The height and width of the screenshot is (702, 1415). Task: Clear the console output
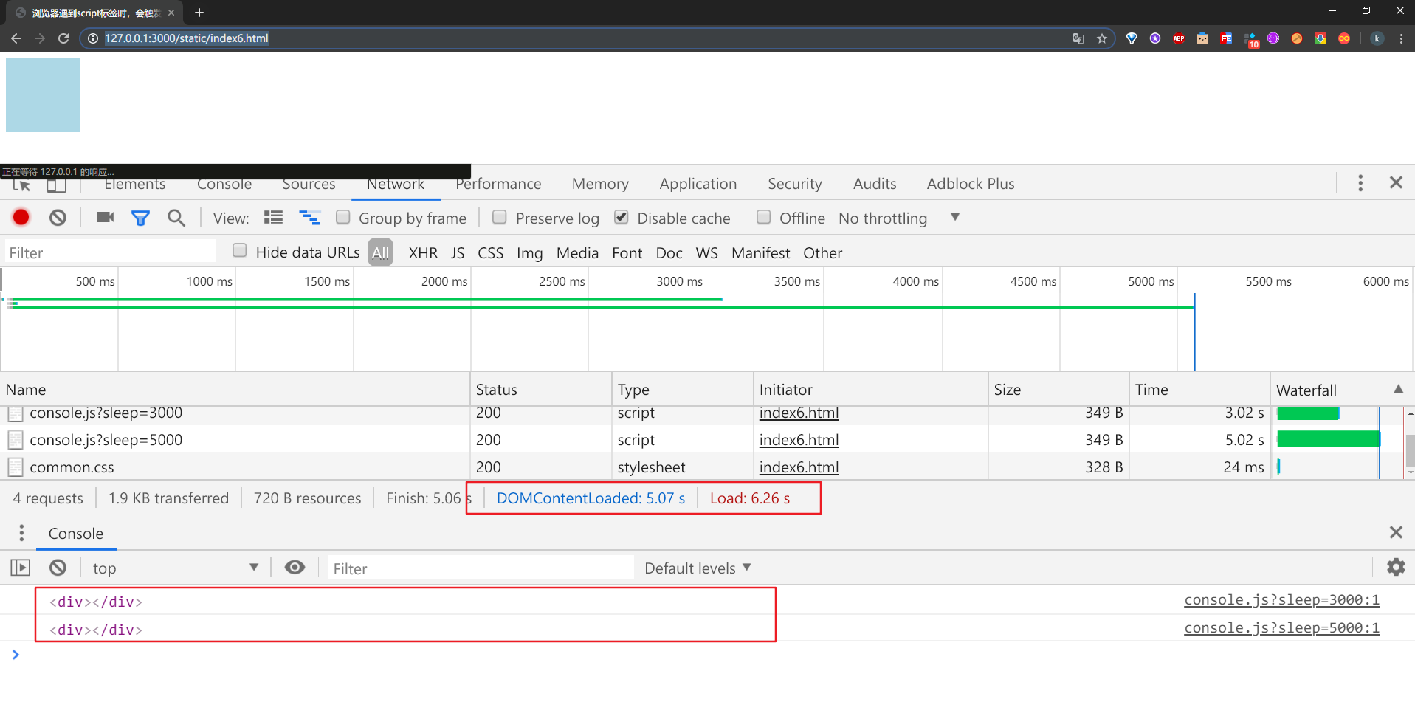click(x=58, y=567)
